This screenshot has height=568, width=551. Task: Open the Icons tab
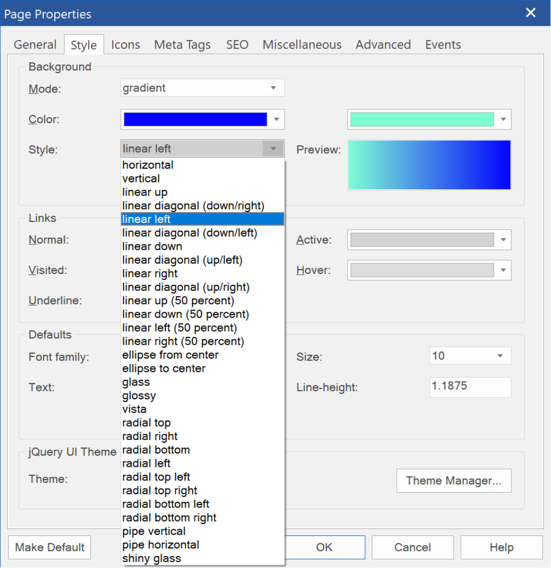(x=125, y=44)
